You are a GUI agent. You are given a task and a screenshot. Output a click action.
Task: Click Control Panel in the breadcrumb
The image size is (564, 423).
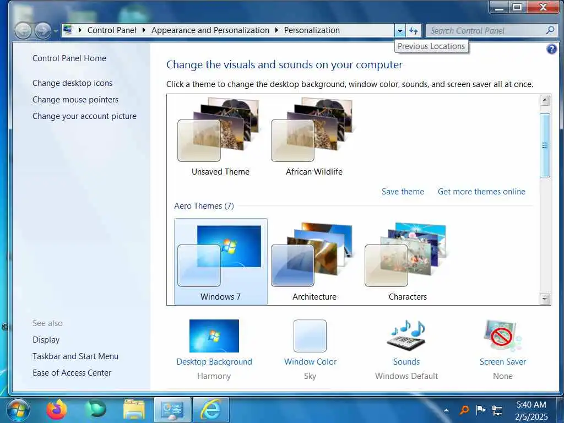[112, 30]
